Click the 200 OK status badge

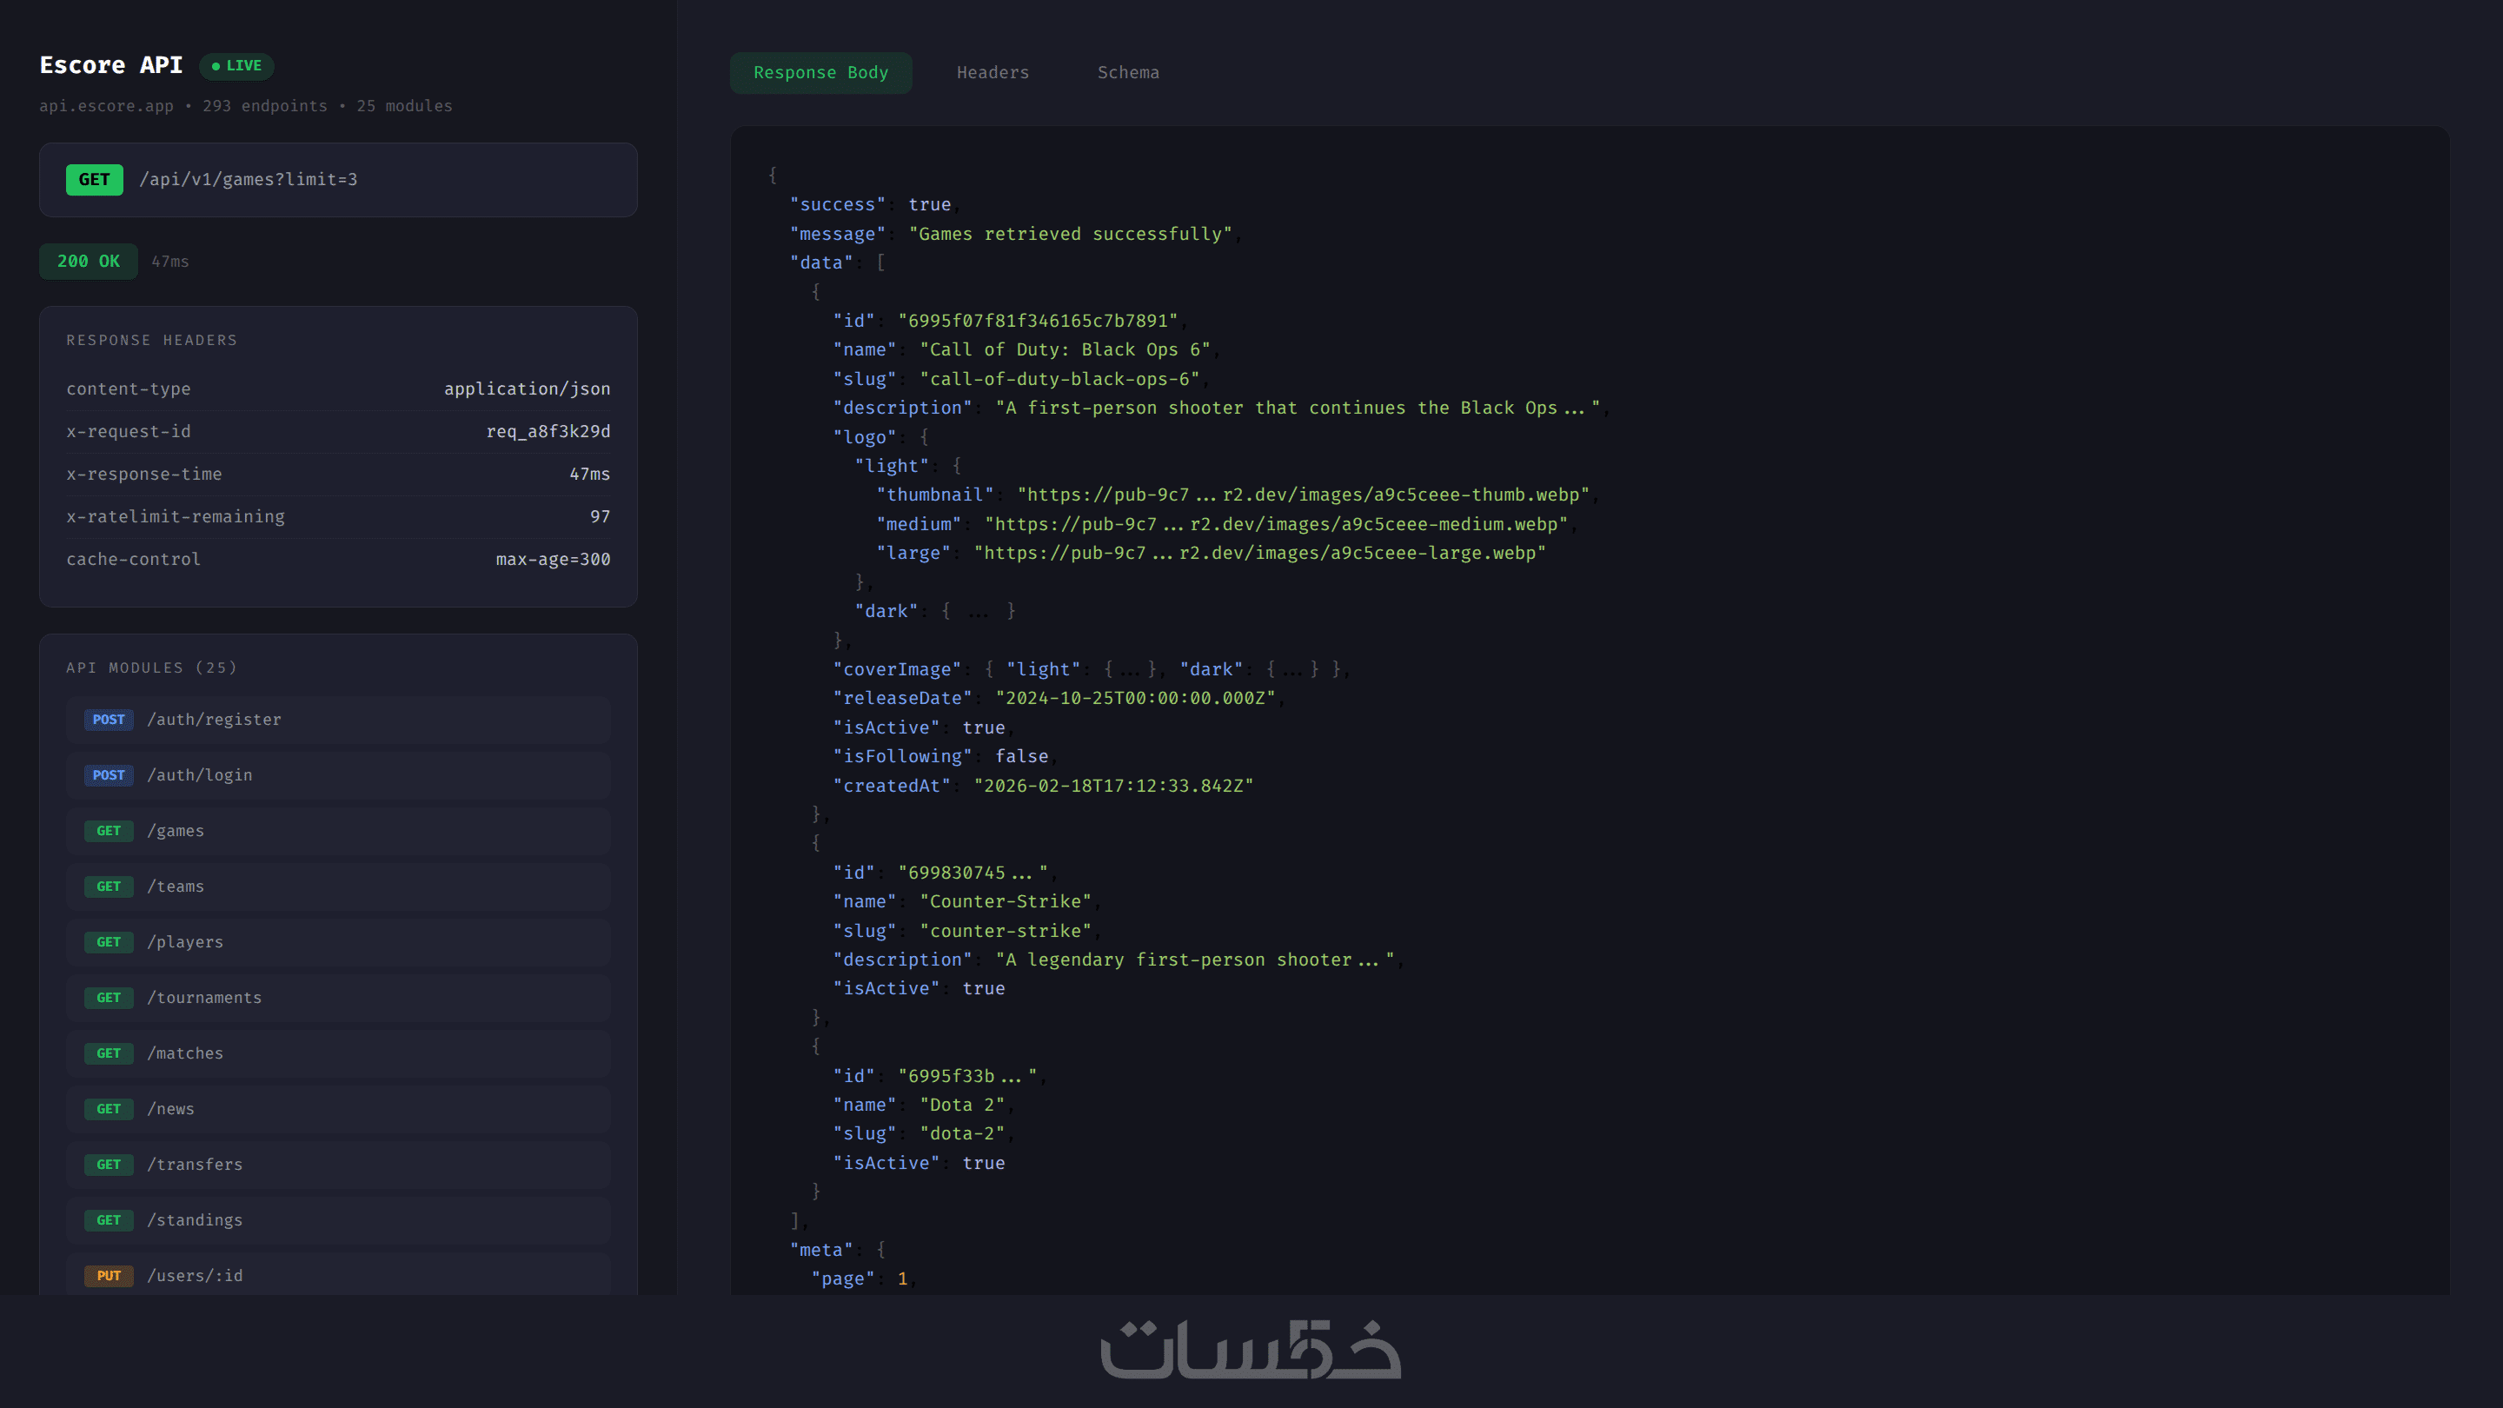(x=89, y=262)
